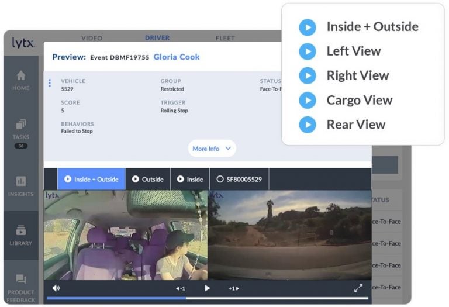The width and height of the screenshot is (449, 307).
Task: Open the Insights chart icon
Action: 21,181
